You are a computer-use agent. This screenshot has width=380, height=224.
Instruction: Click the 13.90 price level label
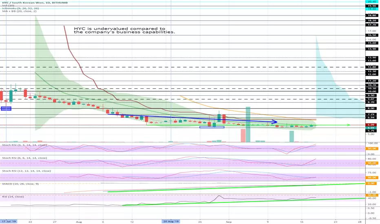[372, 58]
